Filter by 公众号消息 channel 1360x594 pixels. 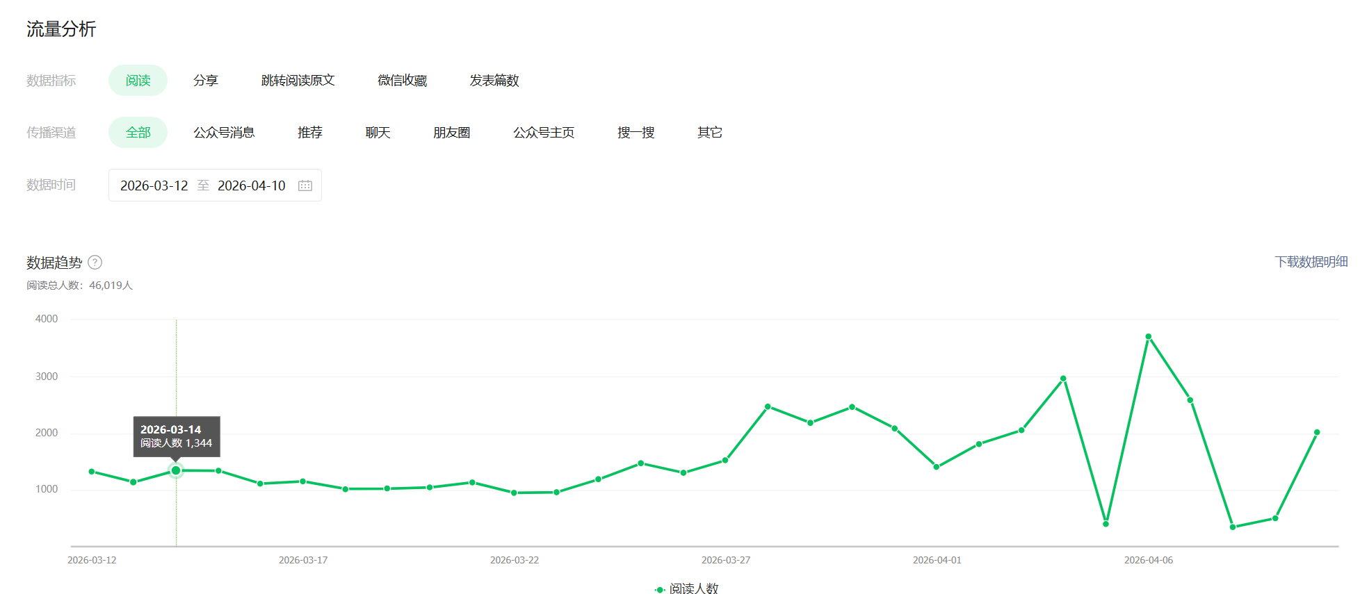[224, 133]
